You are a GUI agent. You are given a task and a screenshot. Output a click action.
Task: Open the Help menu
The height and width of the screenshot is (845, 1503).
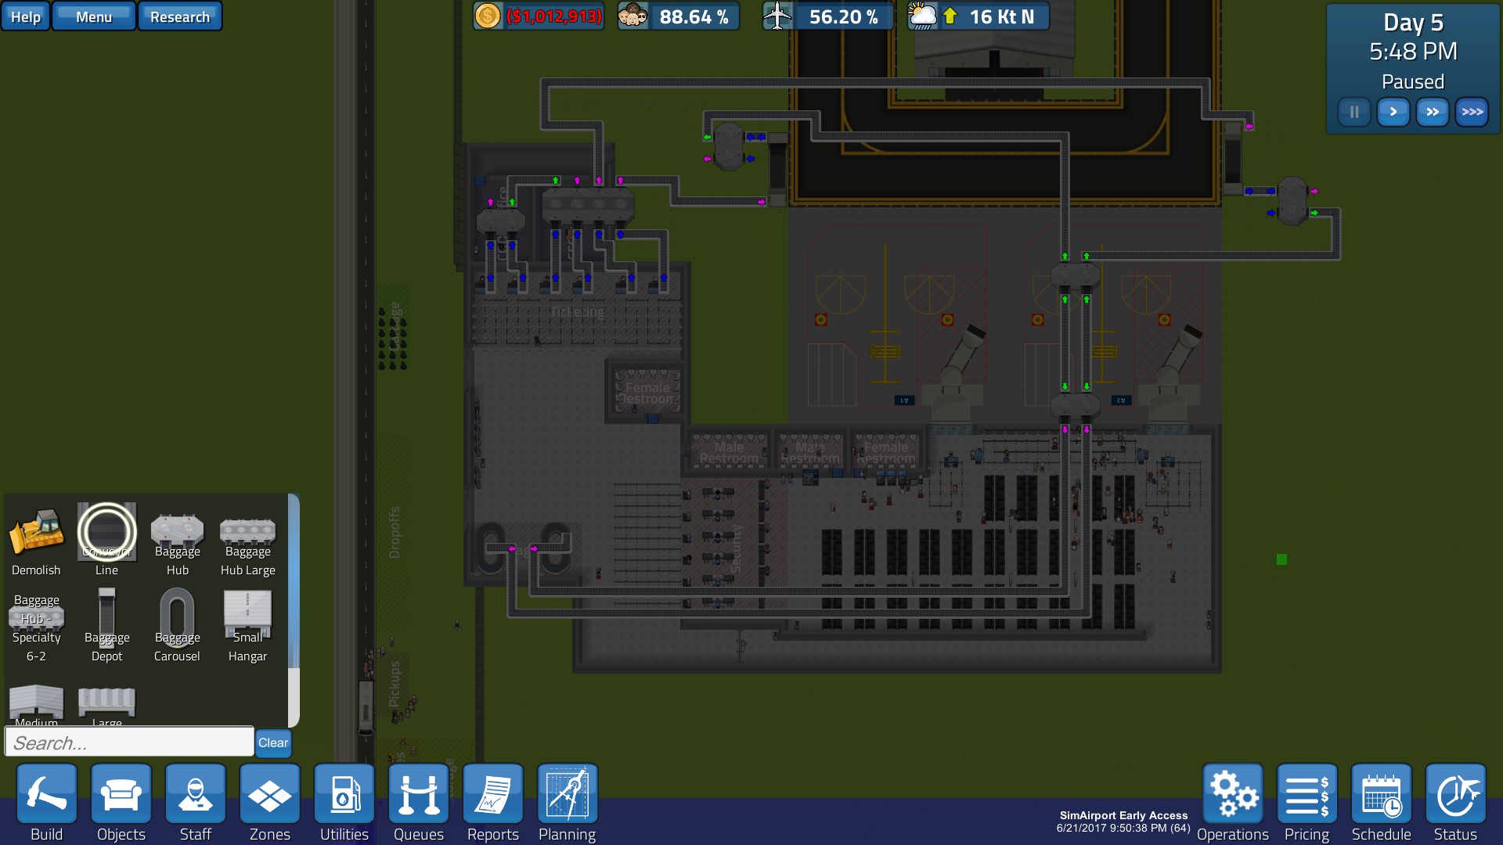coord(26,16)
